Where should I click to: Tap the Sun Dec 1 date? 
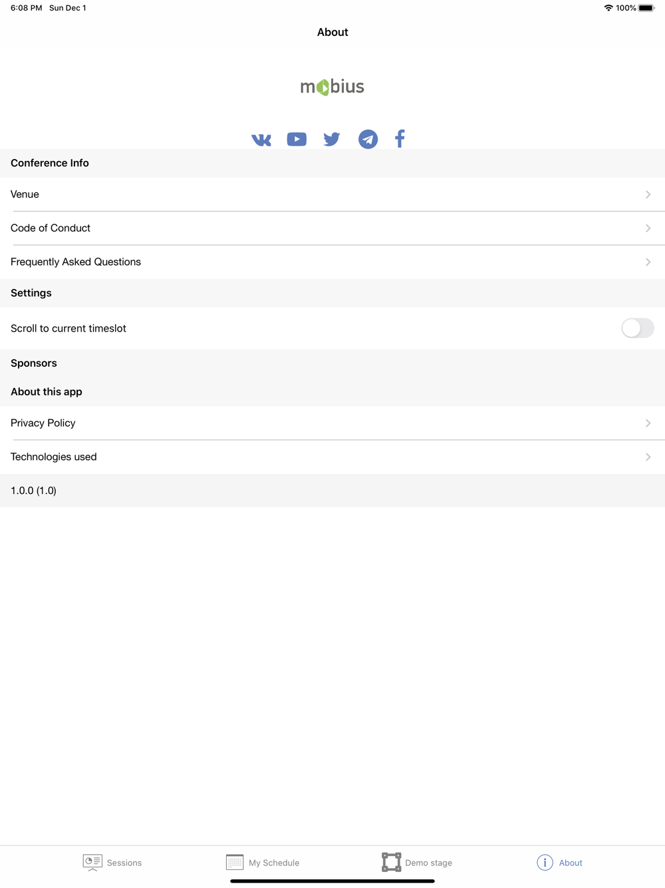click(x=68, y=8)
